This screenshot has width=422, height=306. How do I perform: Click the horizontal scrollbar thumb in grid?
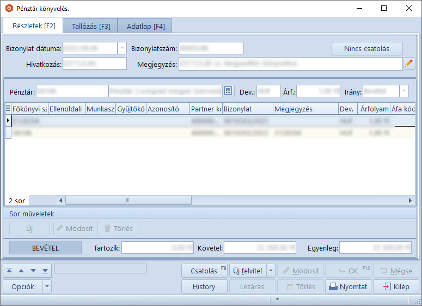(x=128, y=201)
